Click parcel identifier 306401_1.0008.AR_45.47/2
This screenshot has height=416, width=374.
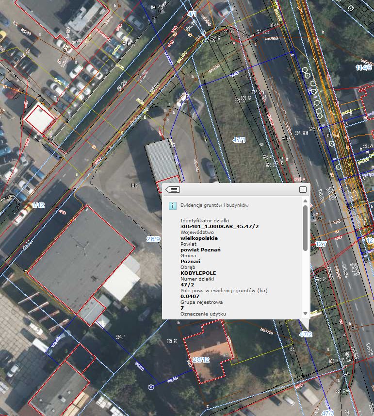[x=220, y=226]
